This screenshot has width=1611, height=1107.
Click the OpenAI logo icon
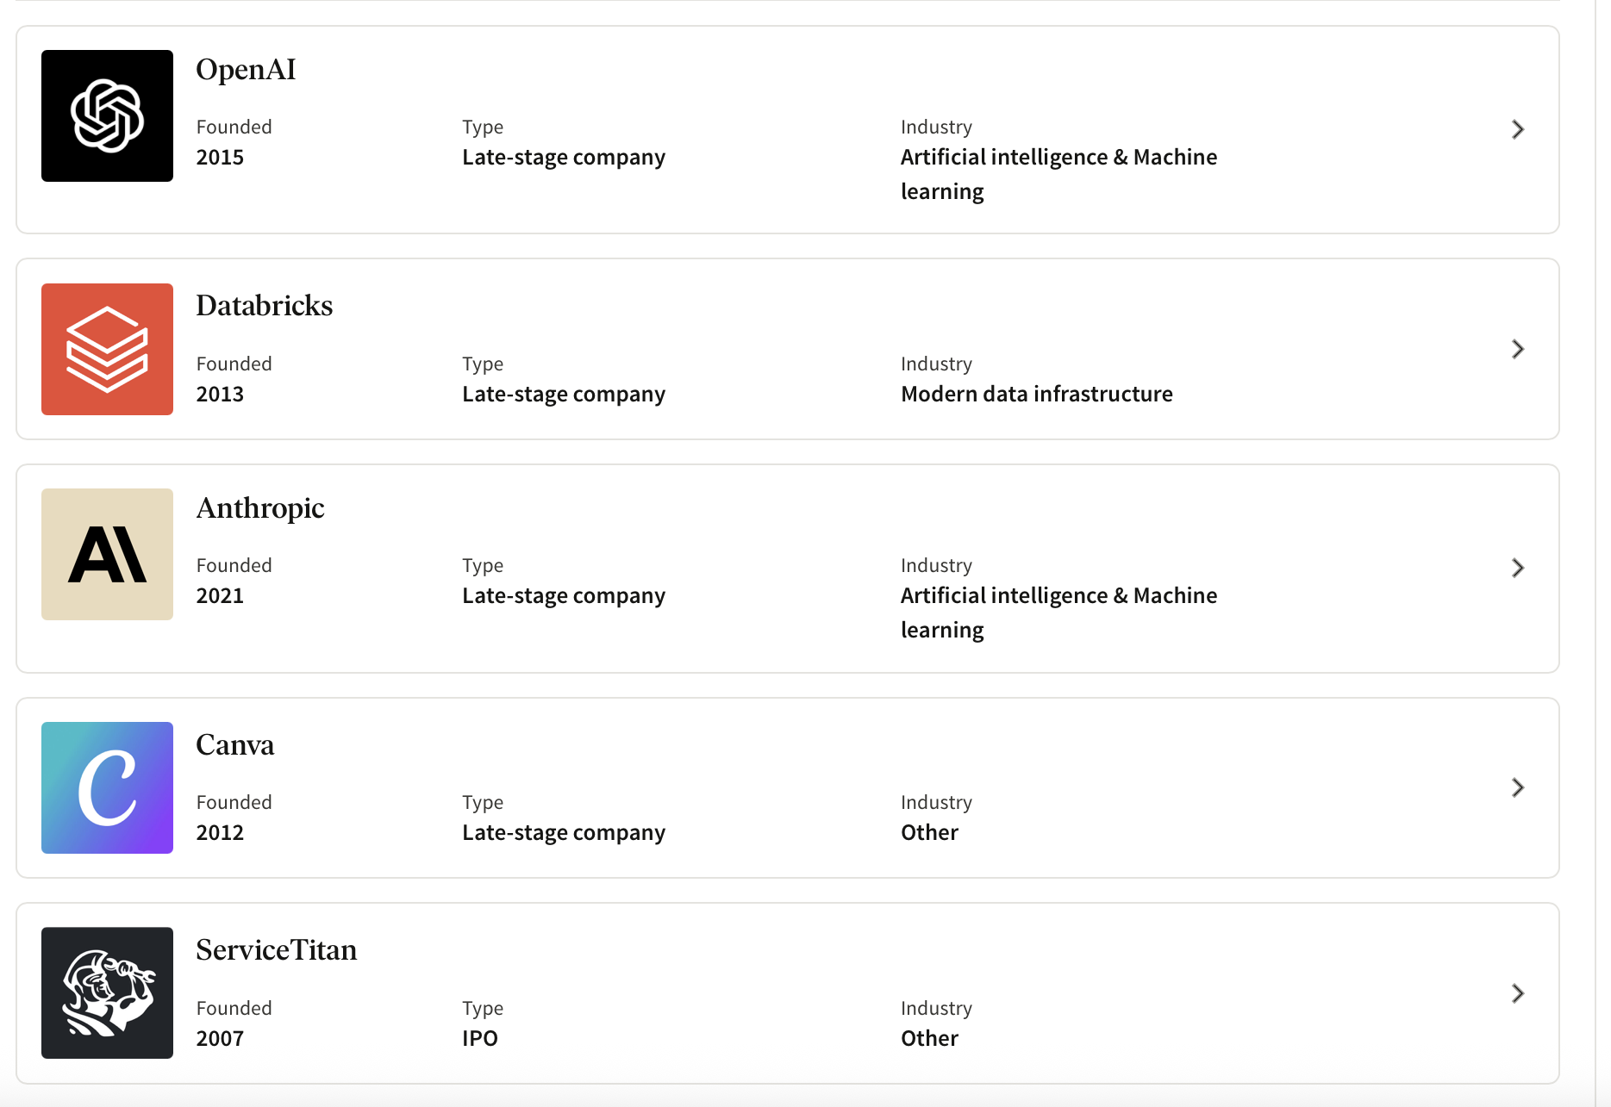pos(107,115)
